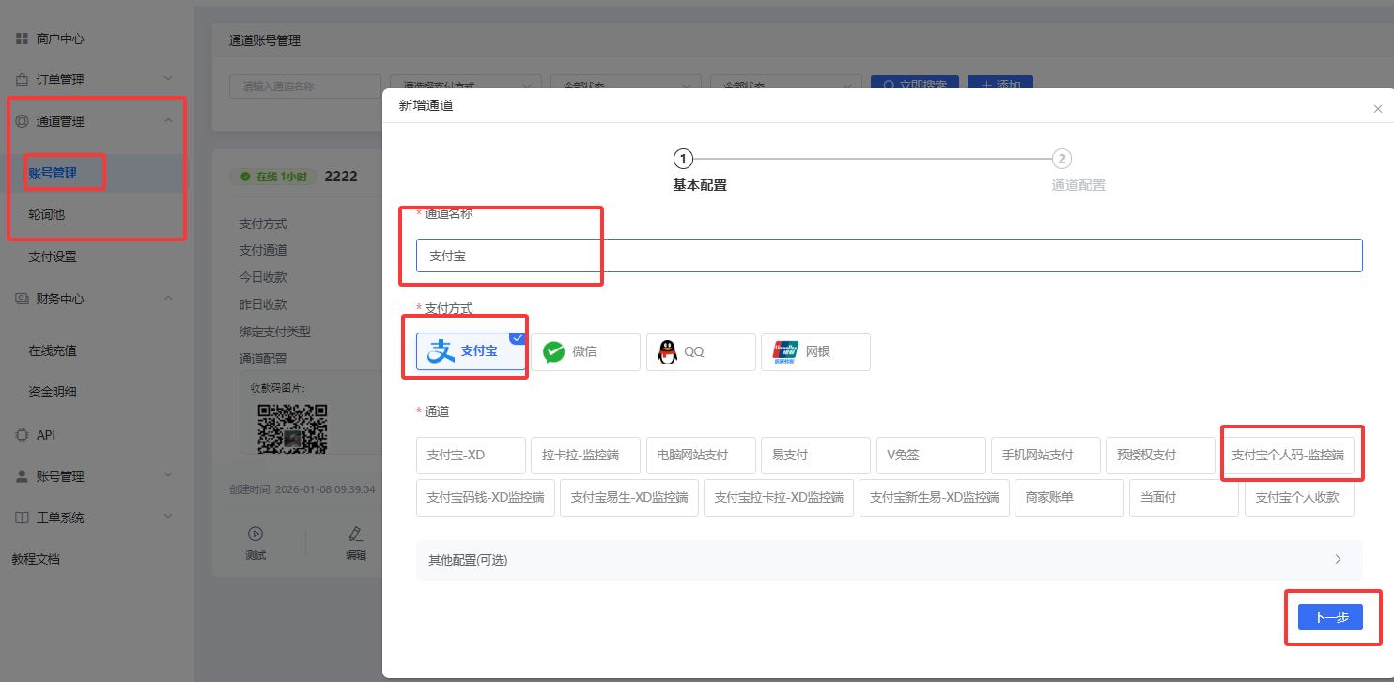Image resolution: width=1394 pixels, height=682 pixels.
Task: Click the 测试 play icon on channel card
Action: pyautogui.click(x=257, y=533)
